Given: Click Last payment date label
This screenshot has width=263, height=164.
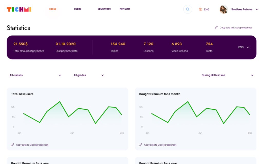Looking at the screenshot, I should click(67, 51).
